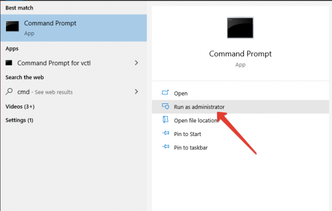332x211 pixels.
Task: Show more results under Videos (3+)
Action: tap(19, 106)
